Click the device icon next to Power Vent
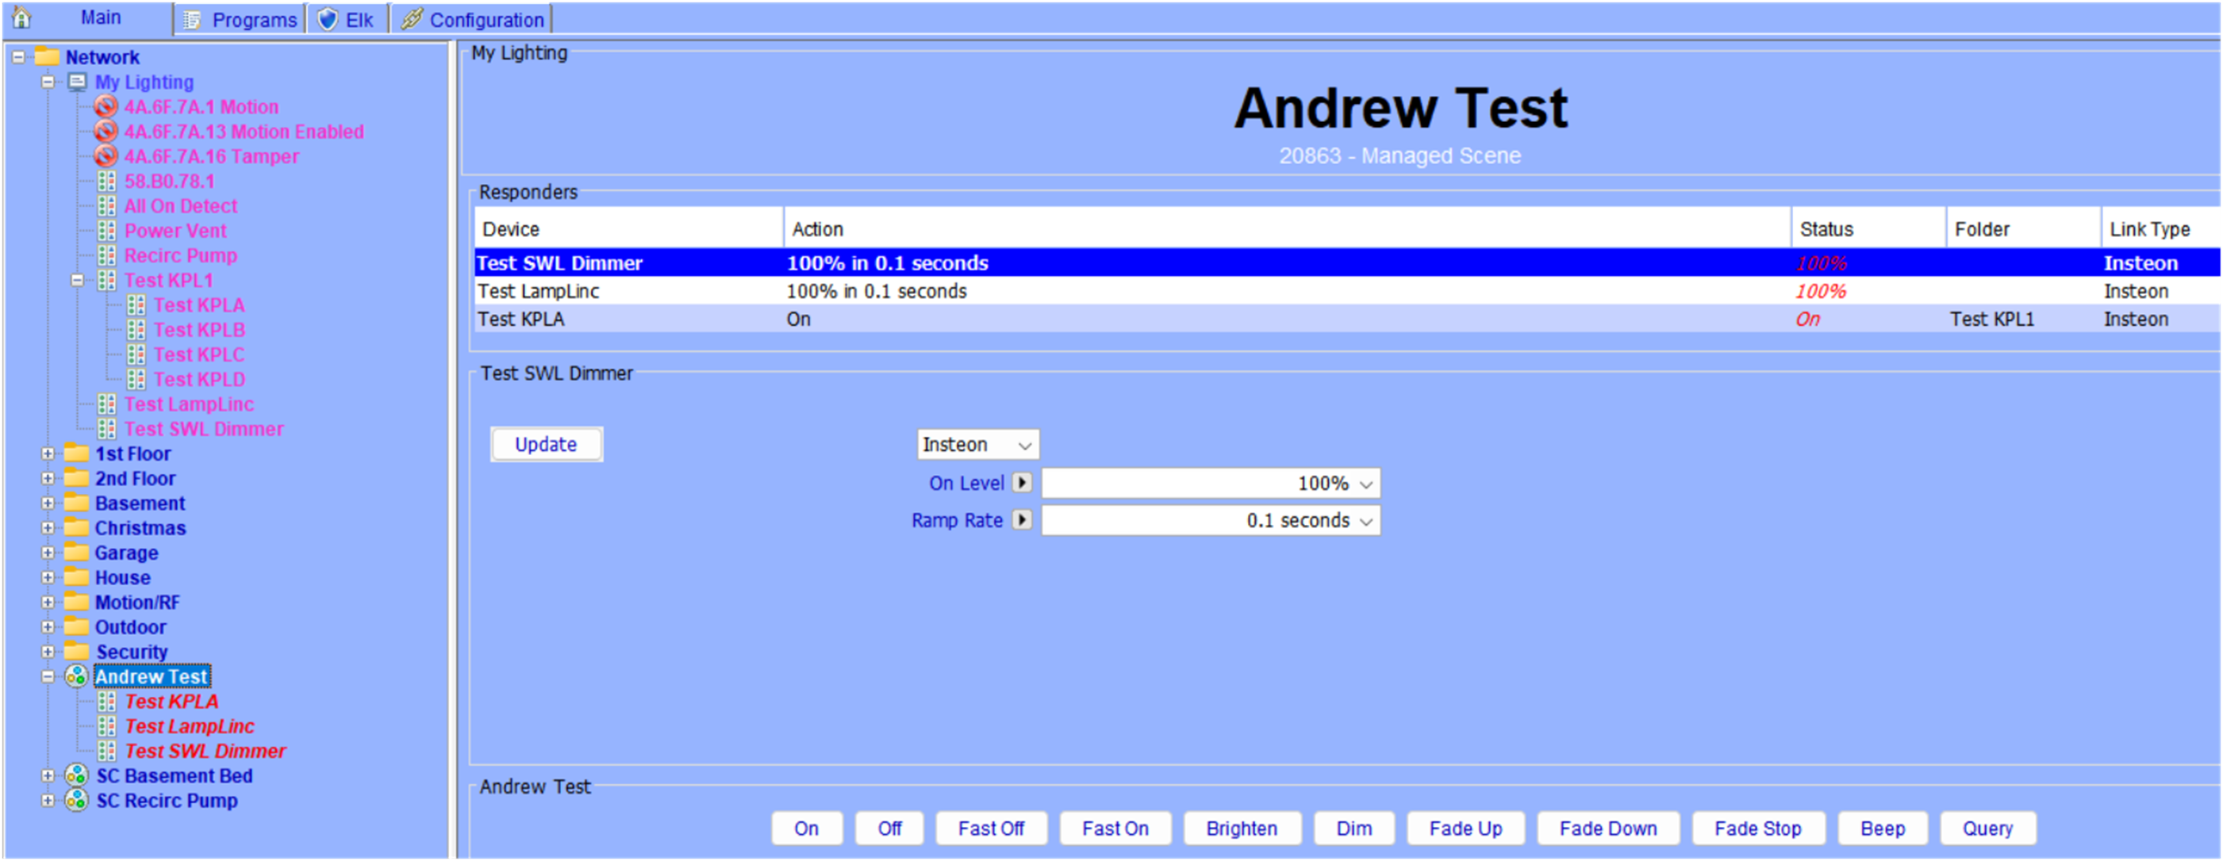The width and height of the screenshot is (2223, 861). pyautogui.click(x=106, y=232)
